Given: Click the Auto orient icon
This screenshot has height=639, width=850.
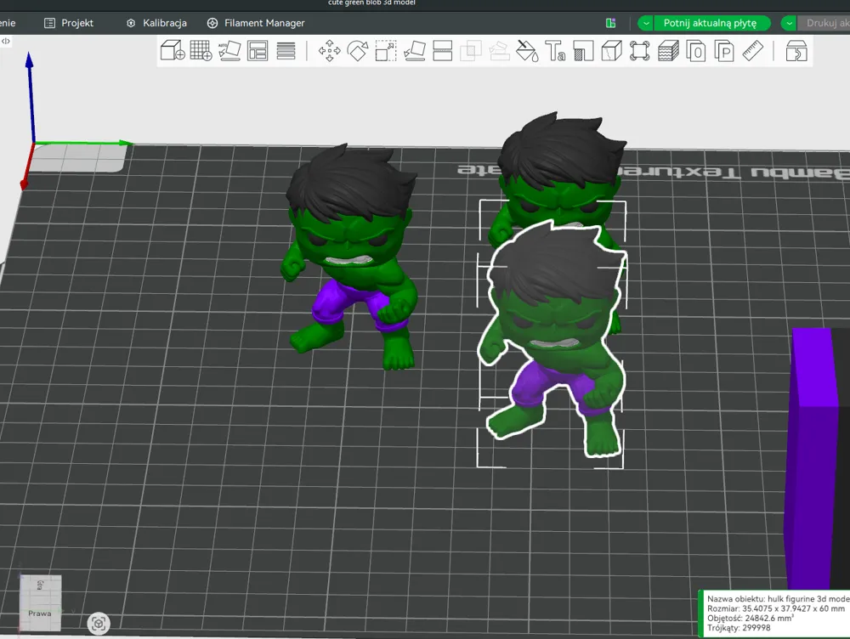Looking at the screenshot, I should pyautogui.click(x=229, y=51).
